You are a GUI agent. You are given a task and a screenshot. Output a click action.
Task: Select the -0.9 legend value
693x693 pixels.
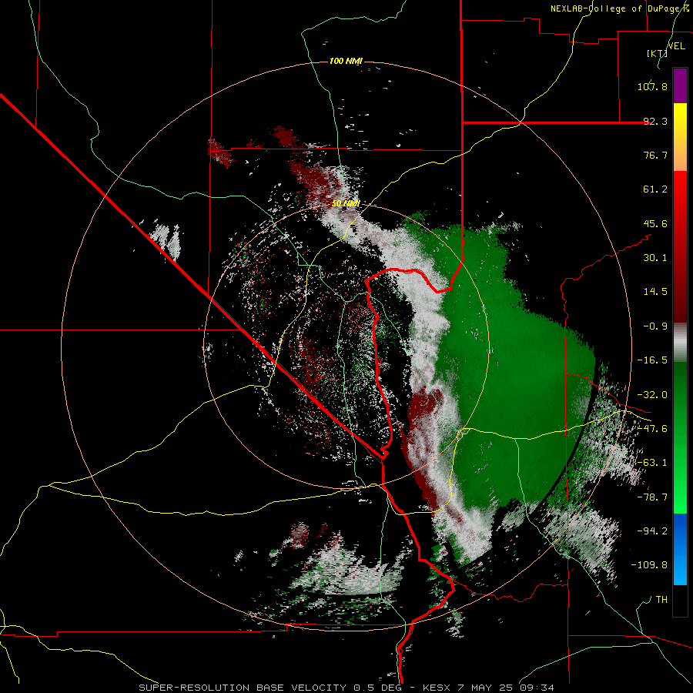pyautogui.click(x=655, y=326)
